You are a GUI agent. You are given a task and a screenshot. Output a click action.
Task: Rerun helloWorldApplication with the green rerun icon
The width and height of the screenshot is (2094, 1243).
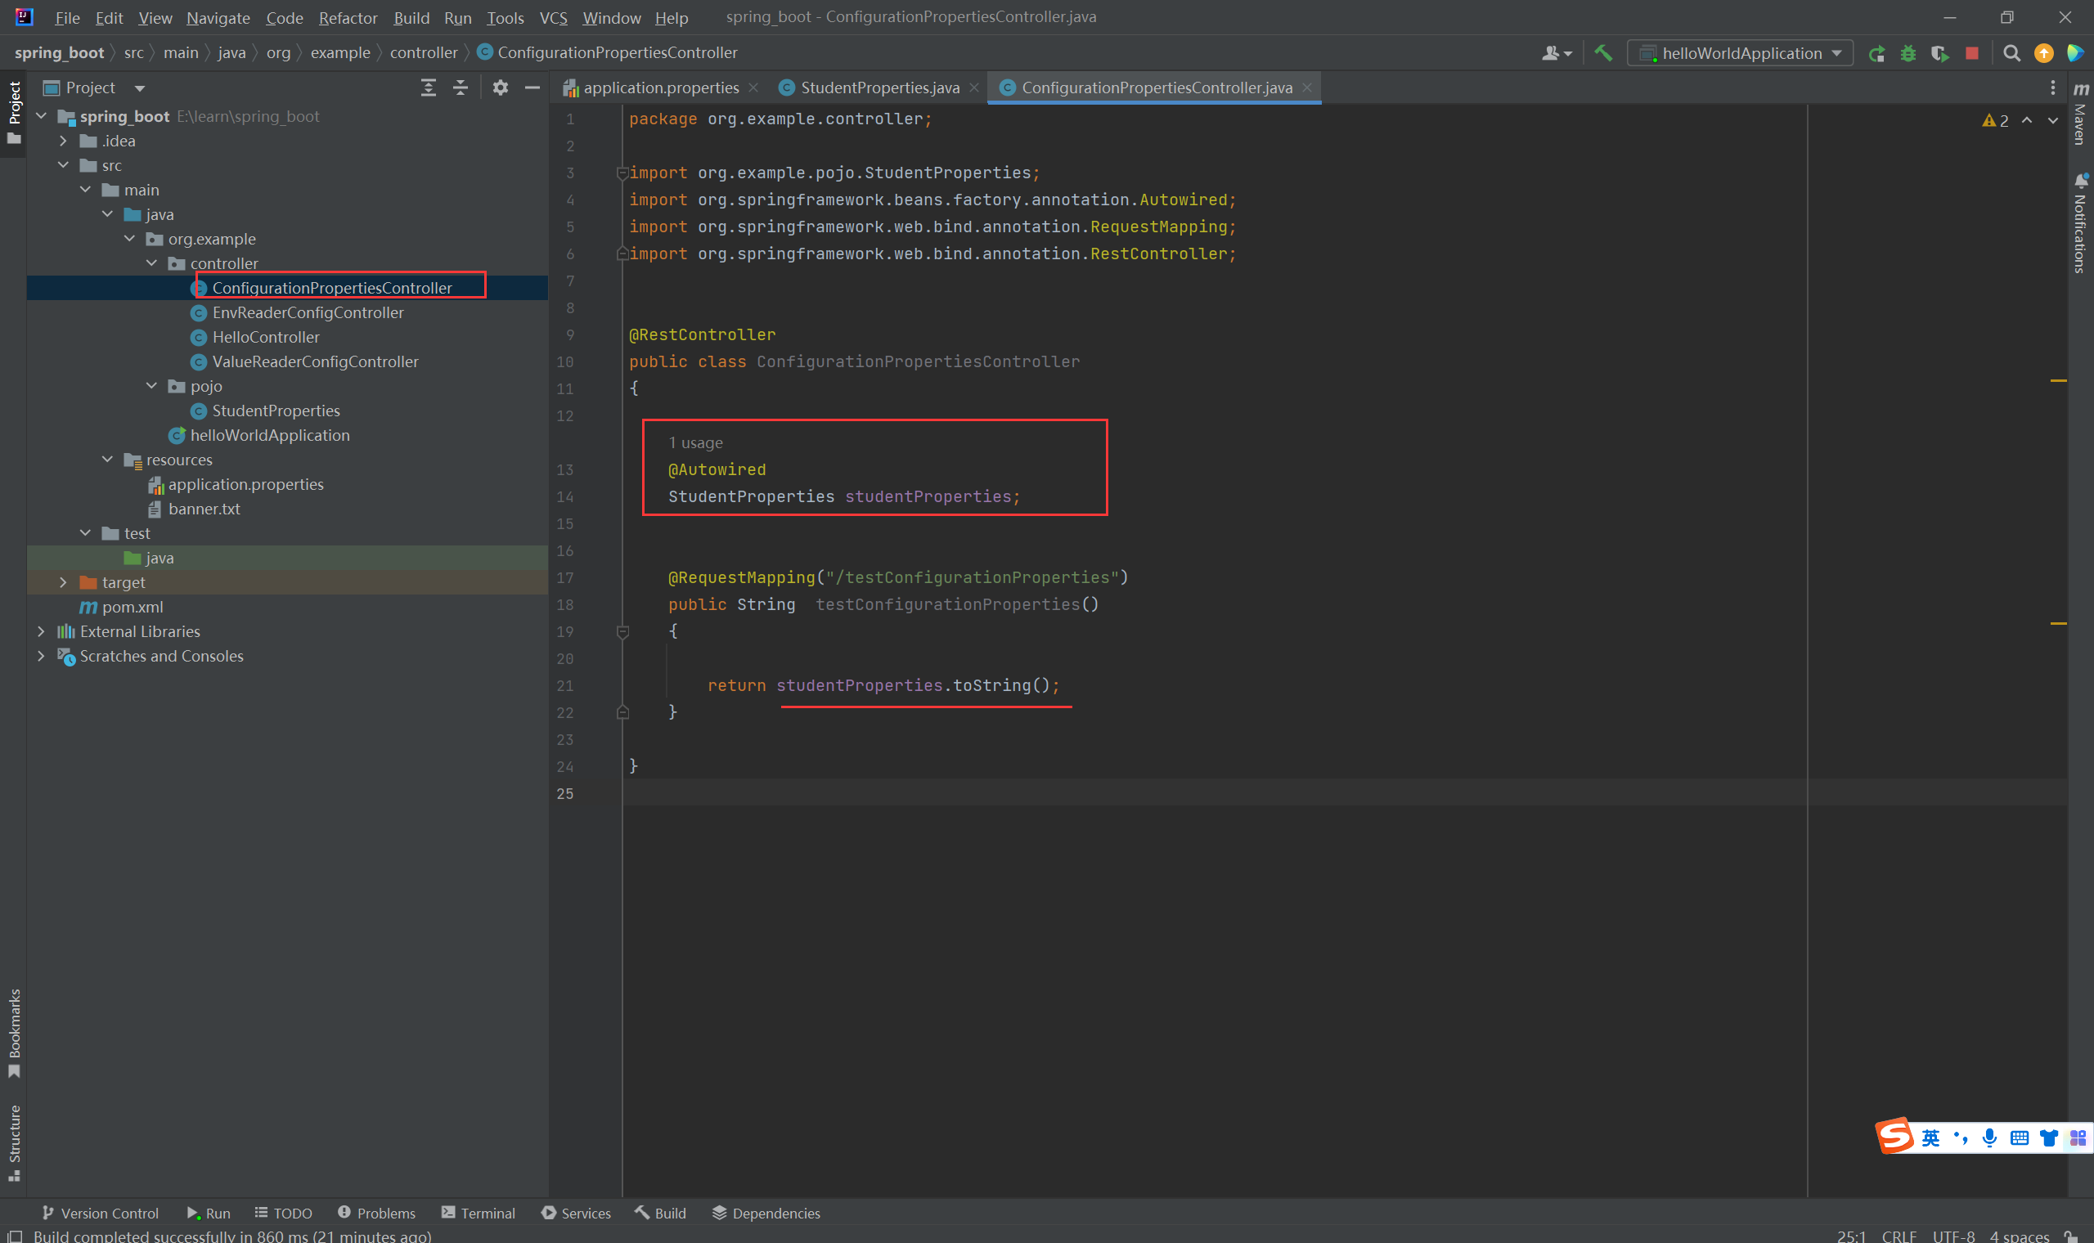1876,54
